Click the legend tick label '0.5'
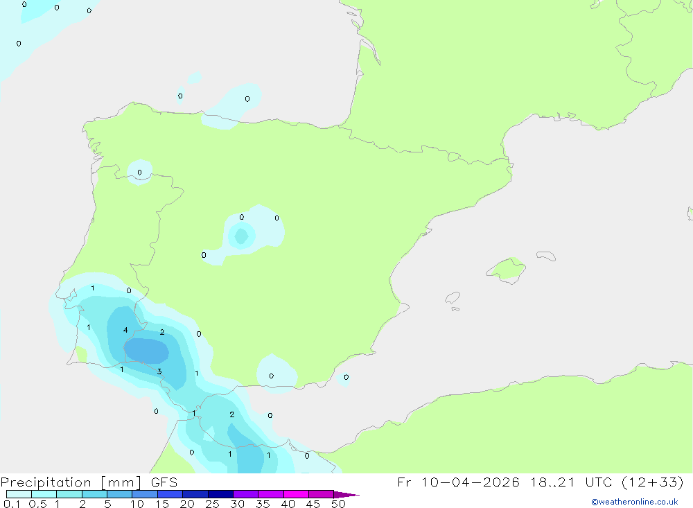The image size is (693, 508). point(37,504)
